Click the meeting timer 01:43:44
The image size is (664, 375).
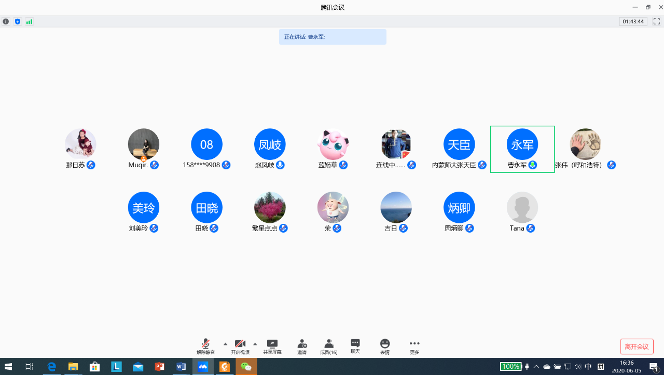click(633, 22)
